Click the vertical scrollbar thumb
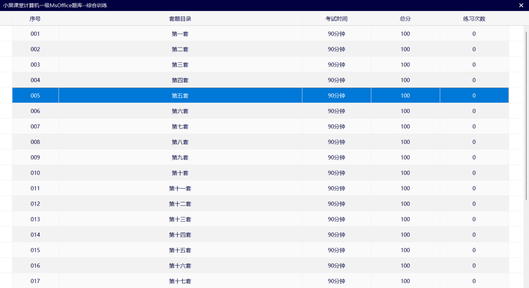 pos(526,115)
